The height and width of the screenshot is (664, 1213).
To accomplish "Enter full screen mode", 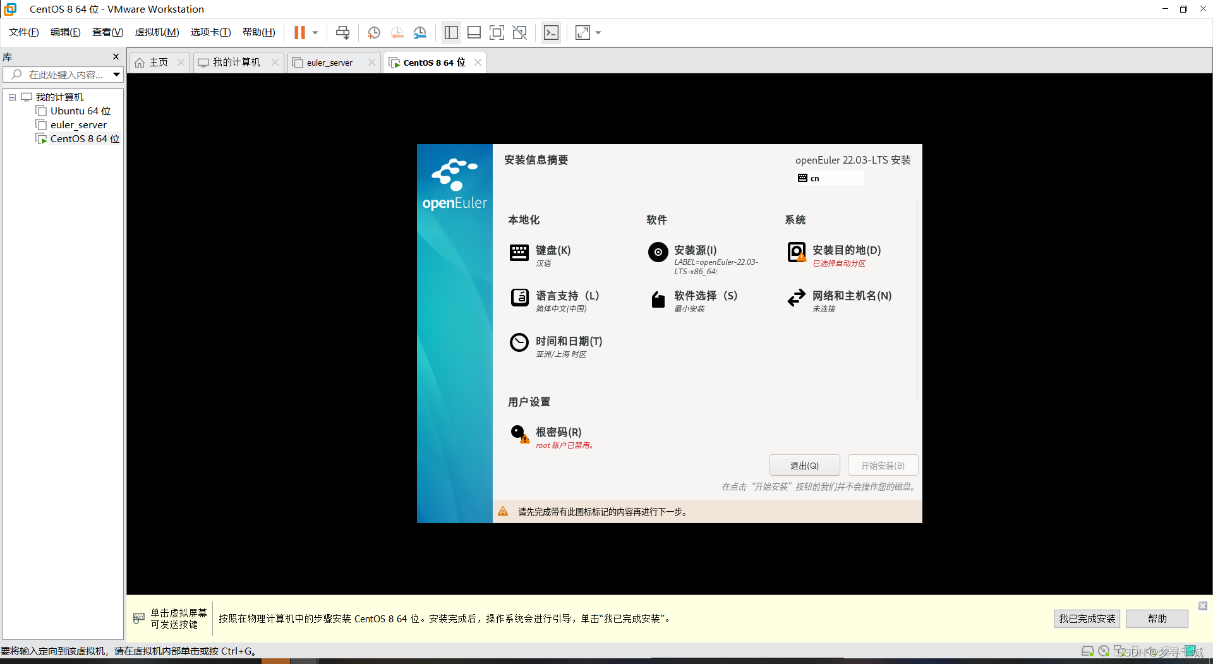I will (x=497, y=32).
